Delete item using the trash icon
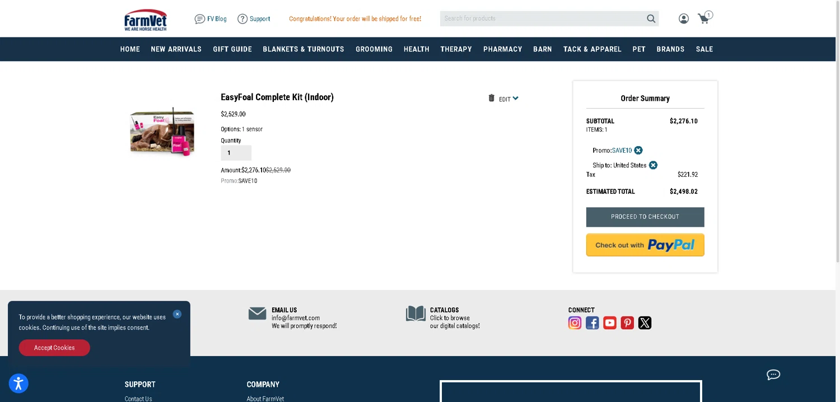The width and height of the screenshot is (840, 402). pyautogui.click(x=492, y=98)
